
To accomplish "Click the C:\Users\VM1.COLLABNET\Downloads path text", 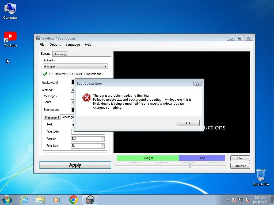I will point(75,74).
